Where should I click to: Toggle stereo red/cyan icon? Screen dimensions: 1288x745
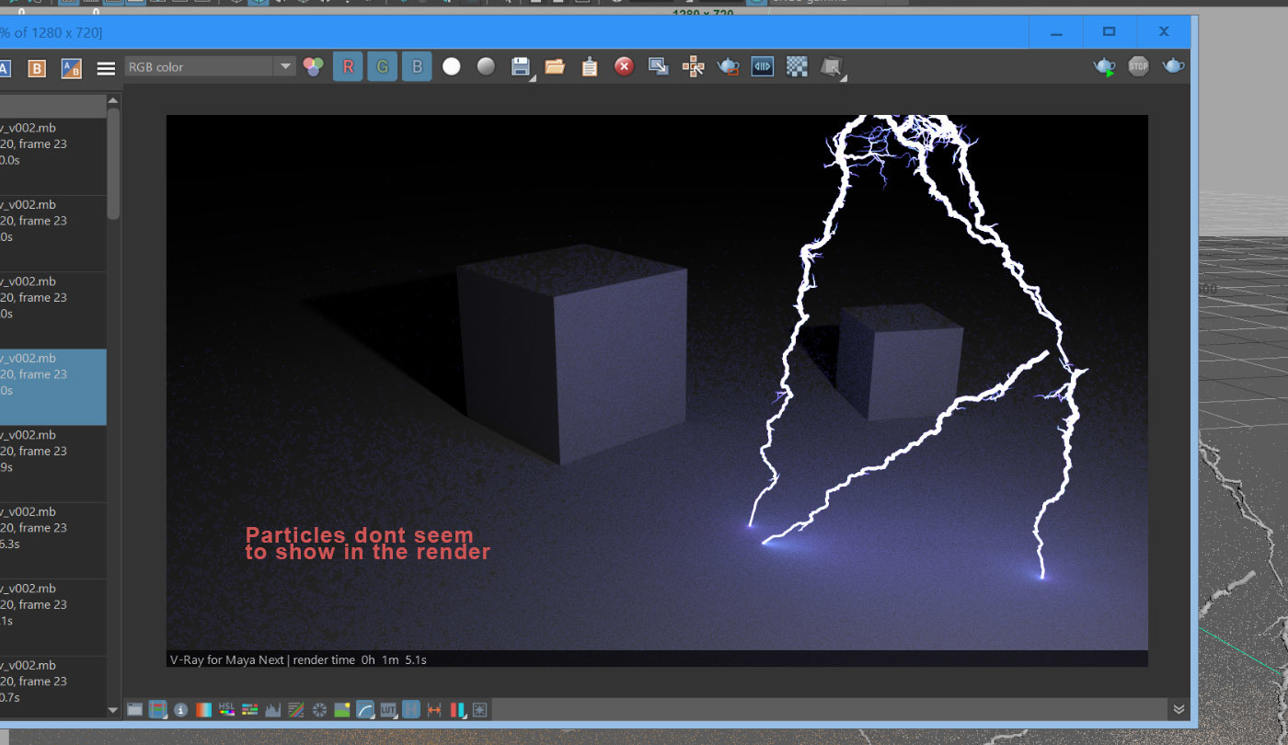pos(457,709)
